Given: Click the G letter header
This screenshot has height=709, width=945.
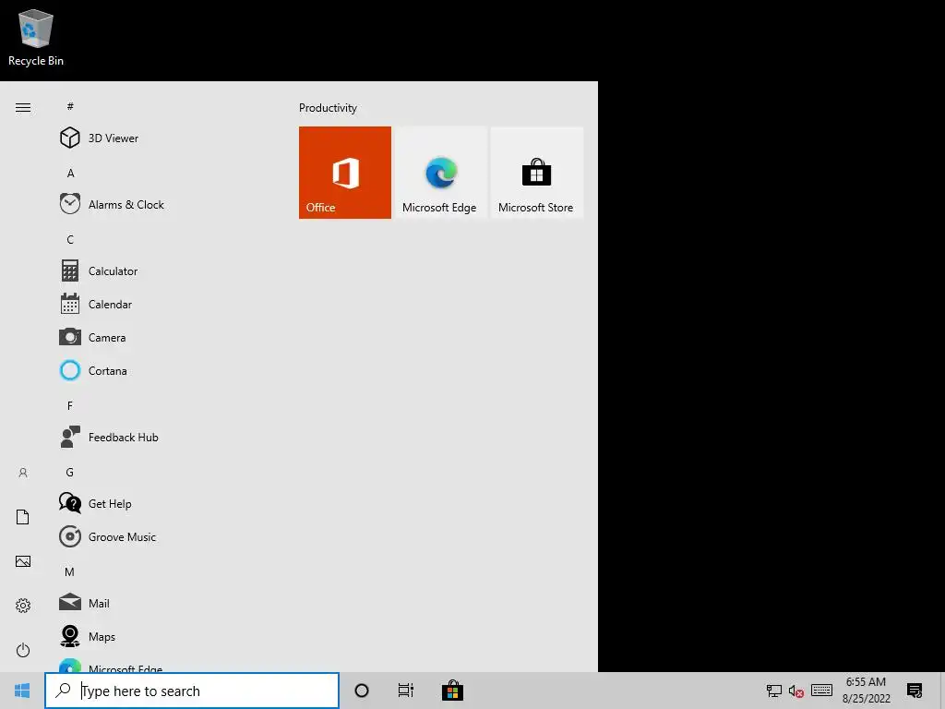Looking at the screenshot, I should point(70,472).
